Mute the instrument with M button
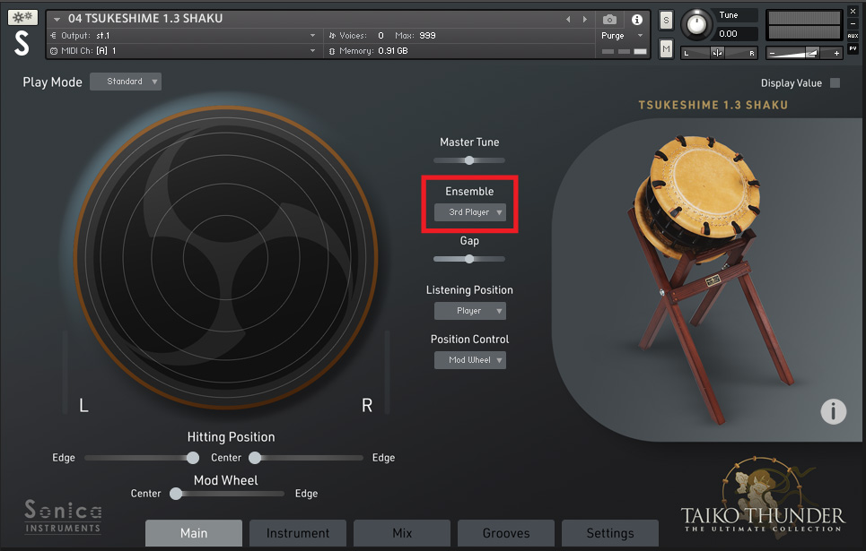Viewport: 866px width, 551px height. pos(666,49)
